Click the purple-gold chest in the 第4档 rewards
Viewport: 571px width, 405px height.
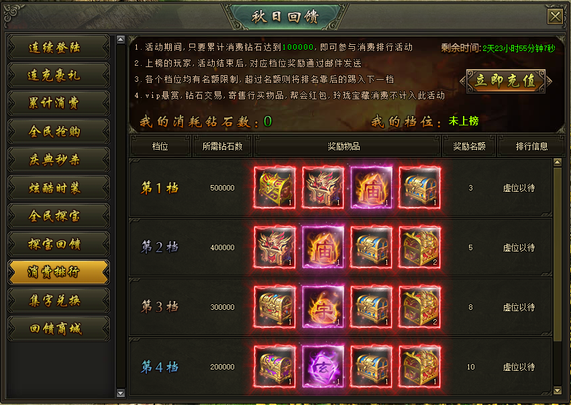pyautogui.click(x=274, y=367)
